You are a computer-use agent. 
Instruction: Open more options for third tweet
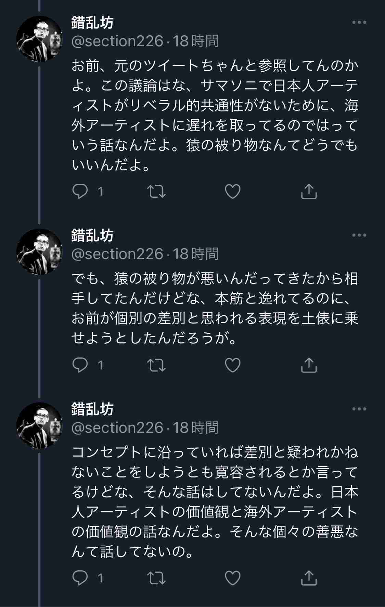(359, 409)
